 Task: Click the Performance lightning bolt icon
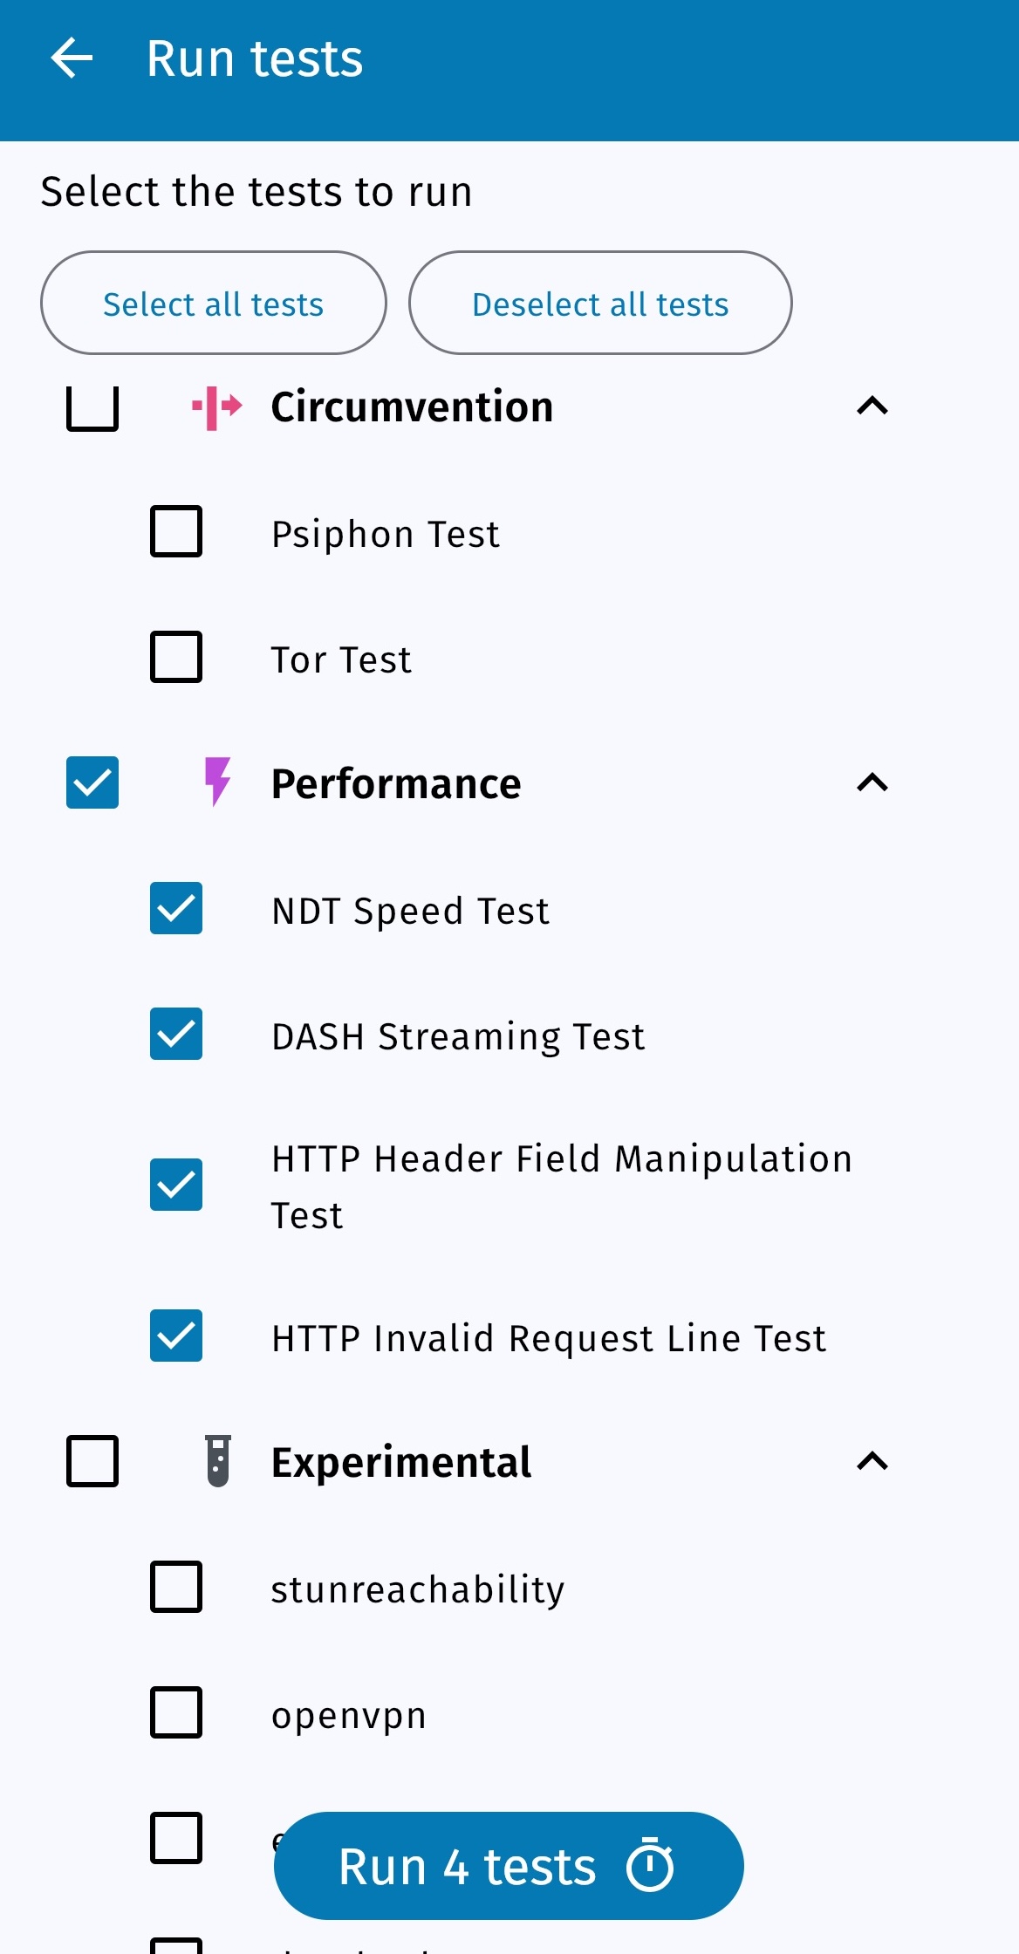pos(217,782)
